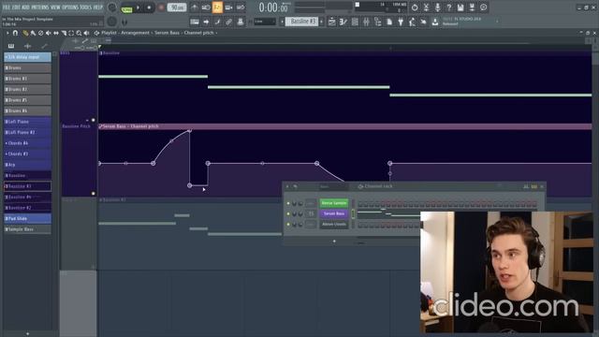599x337 pixels.
Task: Stop playback with the stop button
Action: pyautogui.click(x=149, y=7)
